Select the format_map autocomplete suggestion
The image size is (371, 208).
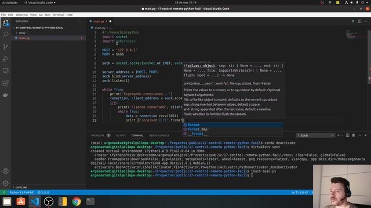(x=232, y=129)
